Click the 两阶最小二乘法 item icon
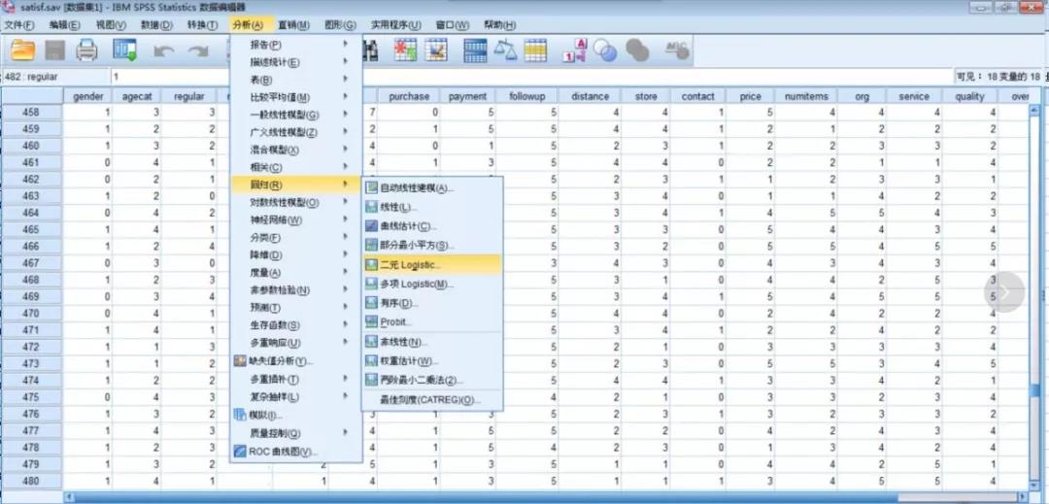The height and width of the screenshot is (504, 1049). [x=372, y=380]
